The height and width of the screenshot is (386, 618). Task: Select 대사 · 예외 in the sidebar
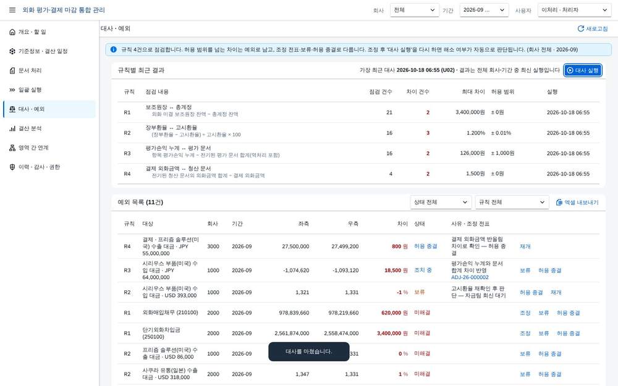click(x=49, y=109)
